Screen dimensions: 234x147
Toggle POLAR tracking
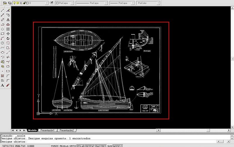coord(81,146)
